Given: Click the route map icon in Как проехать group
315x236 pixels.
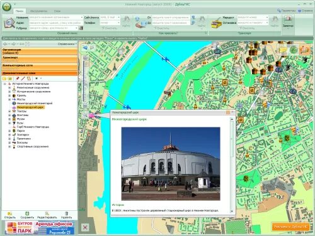Looking at the screenshot, I should pyautogui.click(x=141, y=23).
